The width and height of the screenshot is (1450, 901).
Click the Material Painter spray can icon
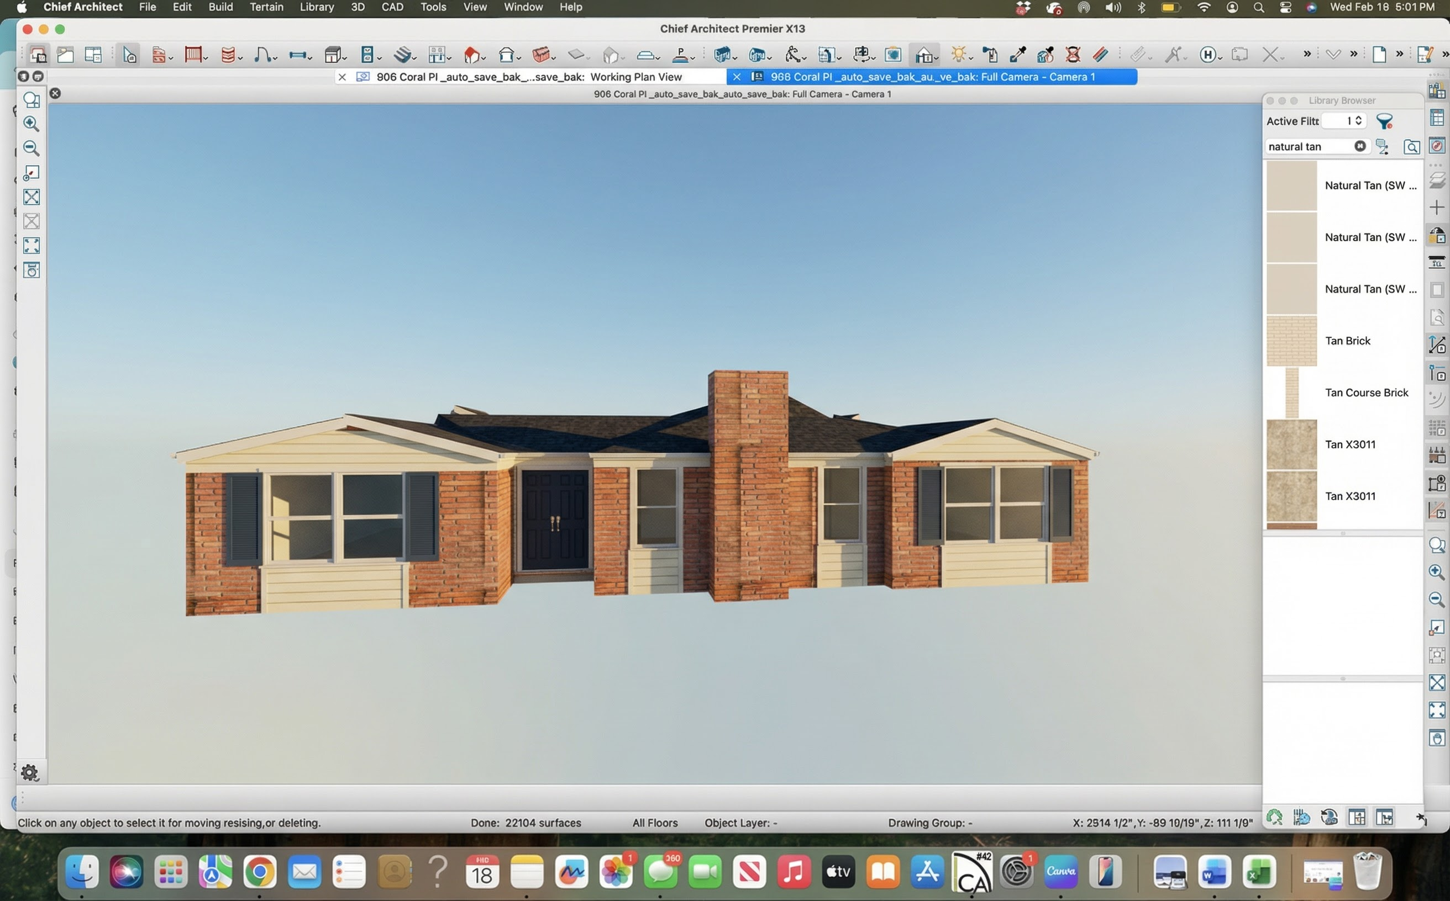[989, 55]
